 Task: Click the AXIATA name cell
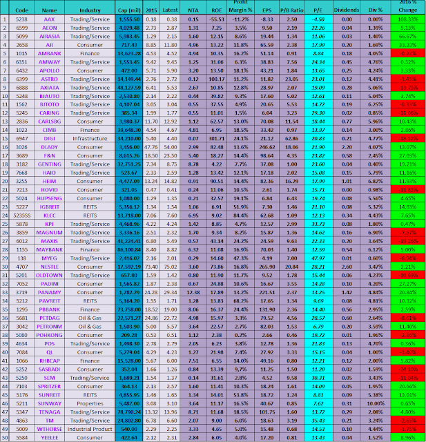pyautogui.click(x=49, y=88)
